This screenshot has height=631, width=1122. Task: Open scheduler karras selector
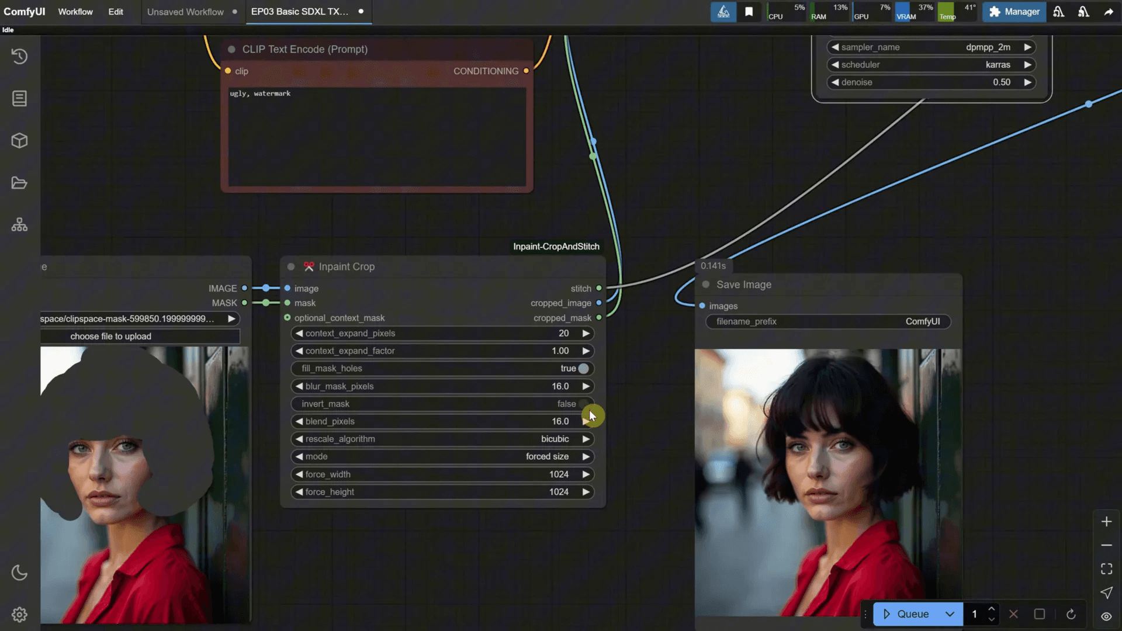931,65
